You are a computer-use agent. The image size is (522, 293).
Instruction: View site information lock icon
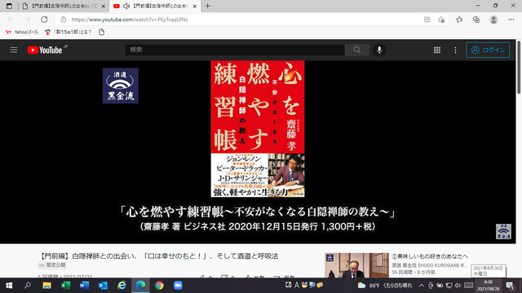(64, 20)
